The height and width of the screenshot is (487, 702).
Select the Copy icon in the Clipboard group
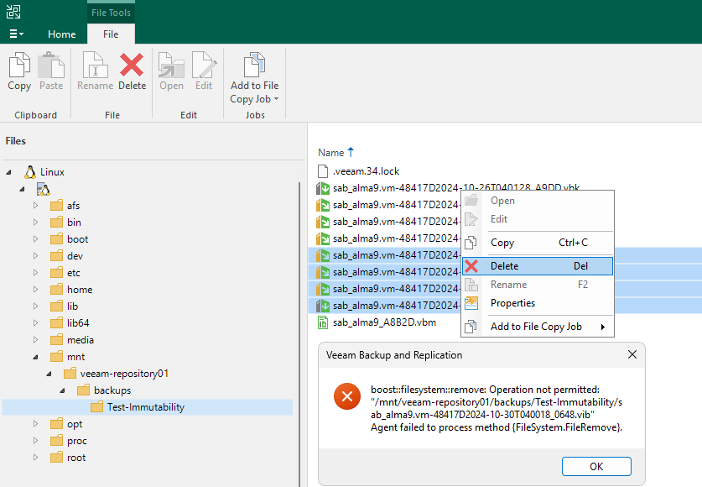tap(18, 69)
